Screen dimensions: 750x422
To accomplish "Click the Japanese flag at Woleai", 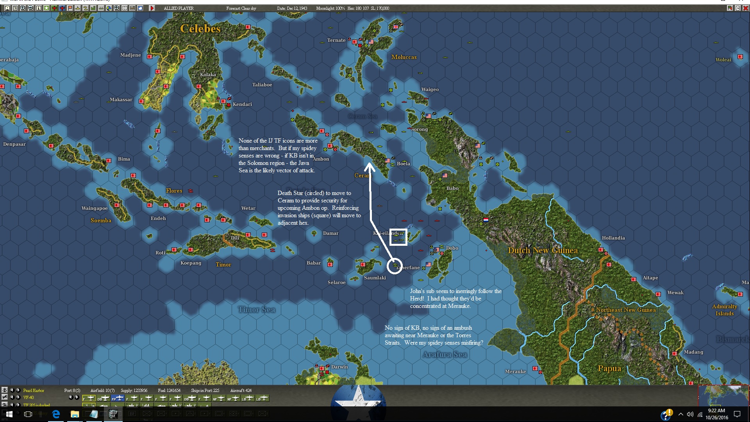I will 740,57.
